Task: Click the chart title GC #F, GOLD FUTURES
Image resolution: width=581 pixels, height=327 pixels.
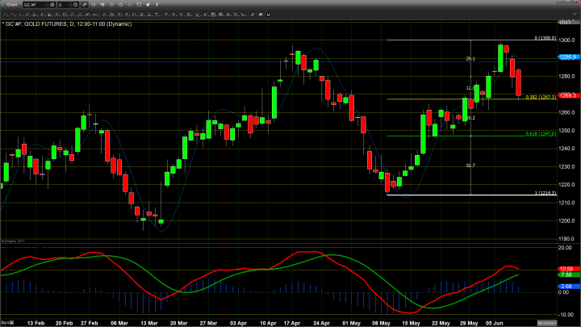Action: point(36,24)
